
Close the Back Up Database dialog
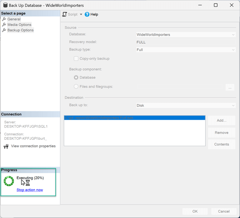231,5
